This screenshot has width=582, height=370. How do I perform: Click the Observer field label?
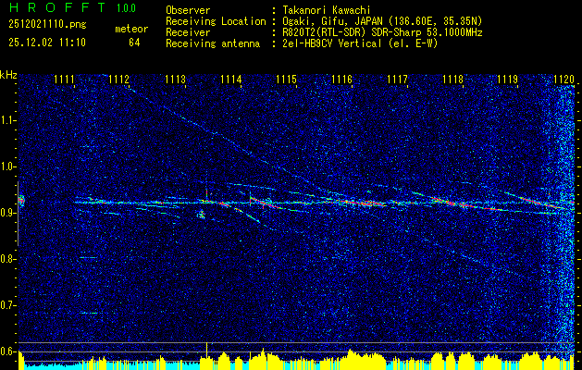pos(188,10)
